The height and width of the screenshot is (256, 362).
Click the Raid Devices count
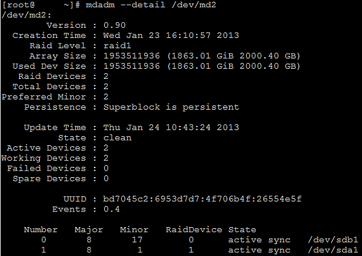tap(106, 76)
